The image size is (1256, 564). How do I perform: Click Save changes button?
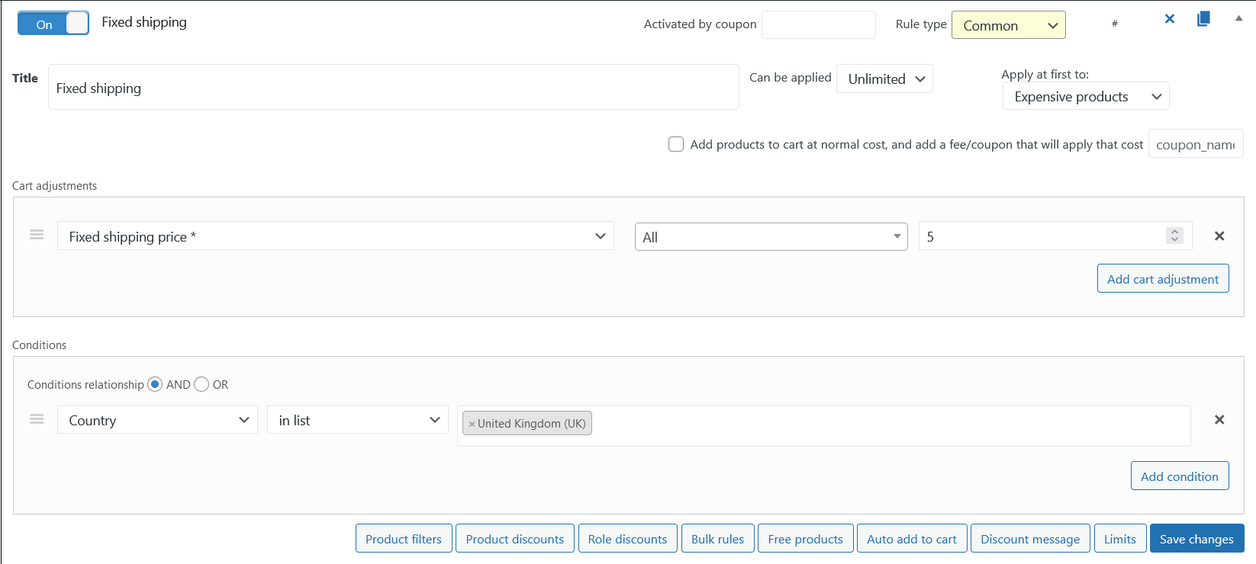[1196, 538]
